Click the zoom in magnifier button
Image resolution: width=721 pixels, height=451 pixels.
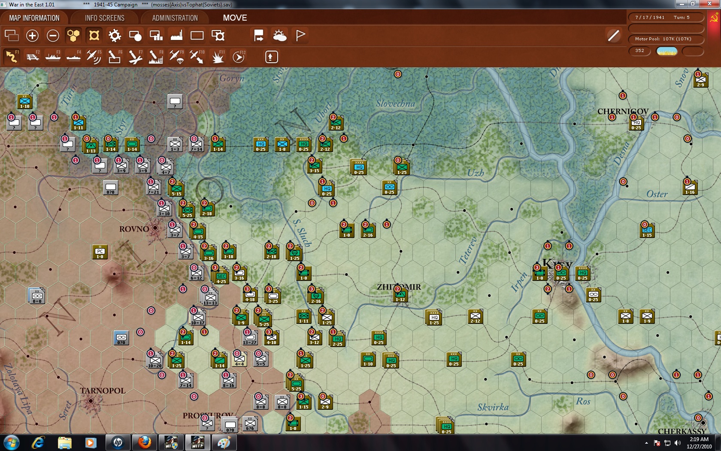[x=32, y=36]
